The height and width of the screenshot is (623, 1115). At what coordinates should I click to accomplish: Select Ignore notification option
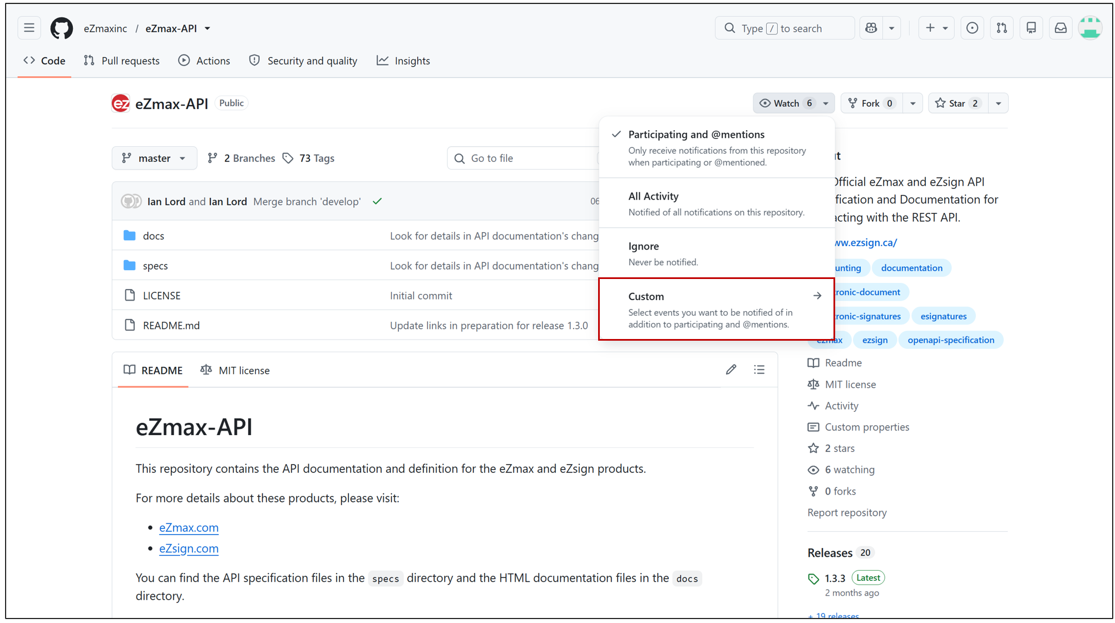pyautogui.click(x=717, y=253)
